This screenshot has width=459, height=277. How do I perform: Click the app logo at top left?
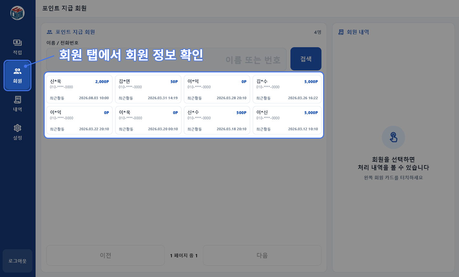17,13
